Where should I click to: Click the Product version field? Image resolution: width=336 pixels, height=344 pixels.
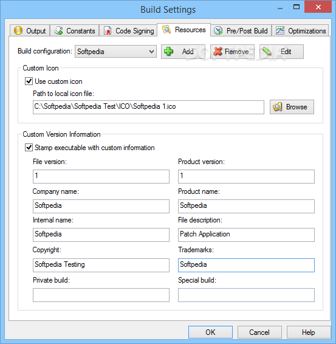[246, 176]
